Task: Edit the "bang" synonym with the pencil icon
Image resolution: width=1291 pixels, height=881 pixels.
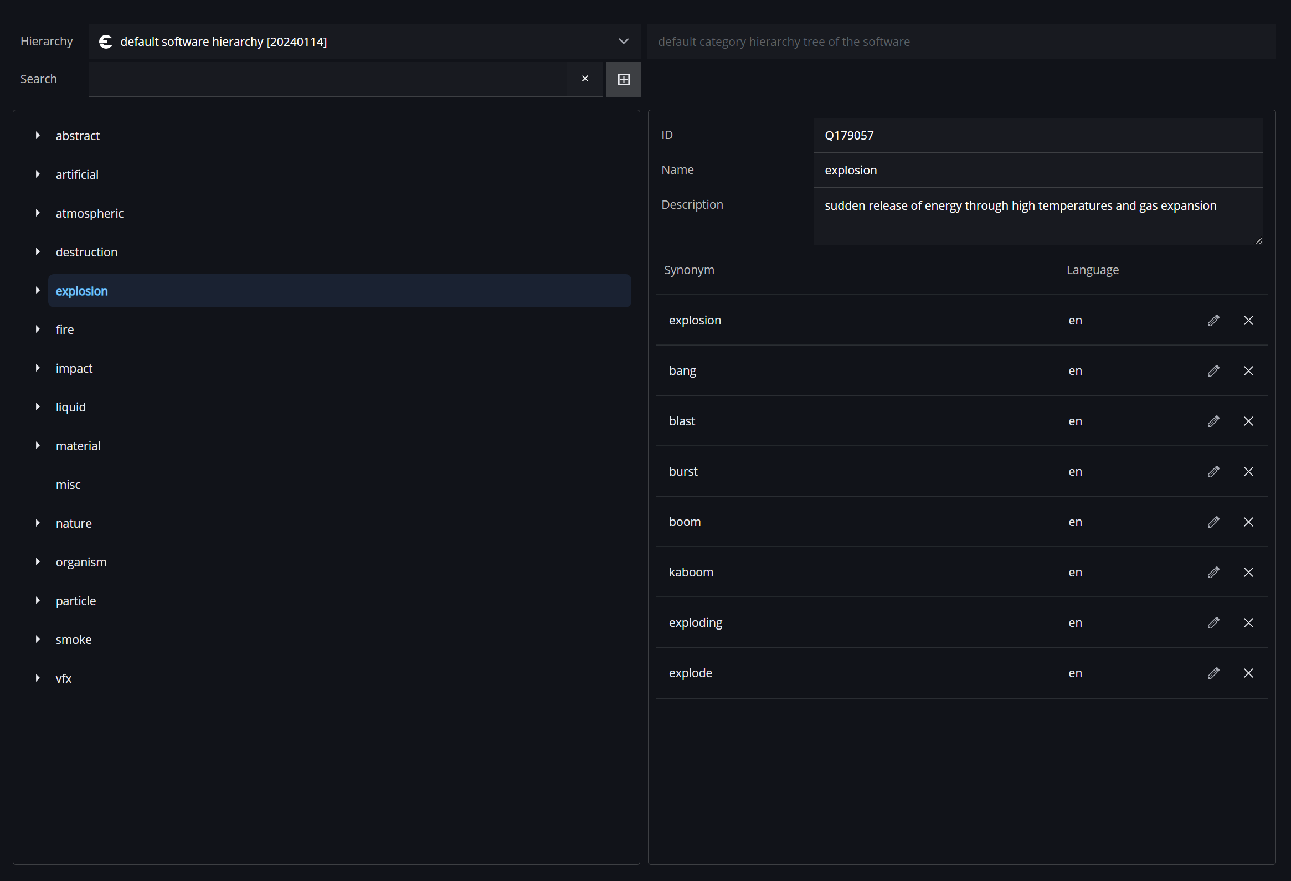Action: 1213,370
